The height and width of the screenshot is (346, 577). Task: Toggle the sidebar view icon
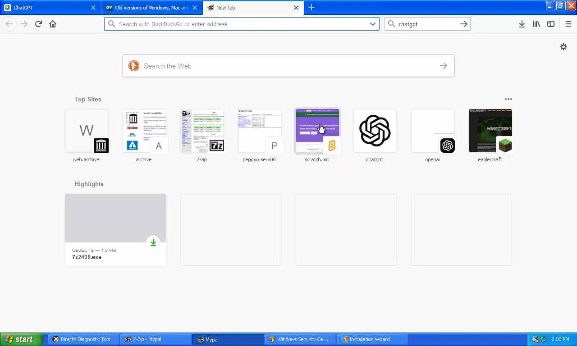551,24
